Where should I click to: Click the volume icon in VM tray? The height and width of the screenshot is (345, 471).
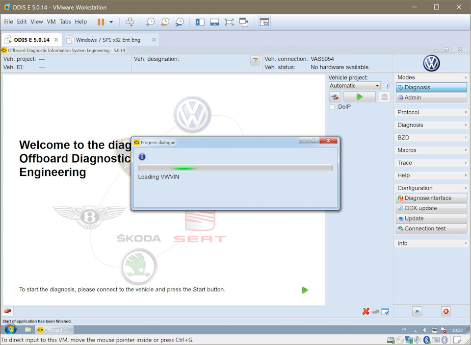pos(425,330)
